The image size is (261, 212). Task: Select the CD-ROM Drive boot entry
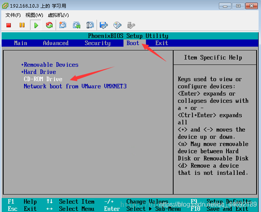(x=43, y=79)
